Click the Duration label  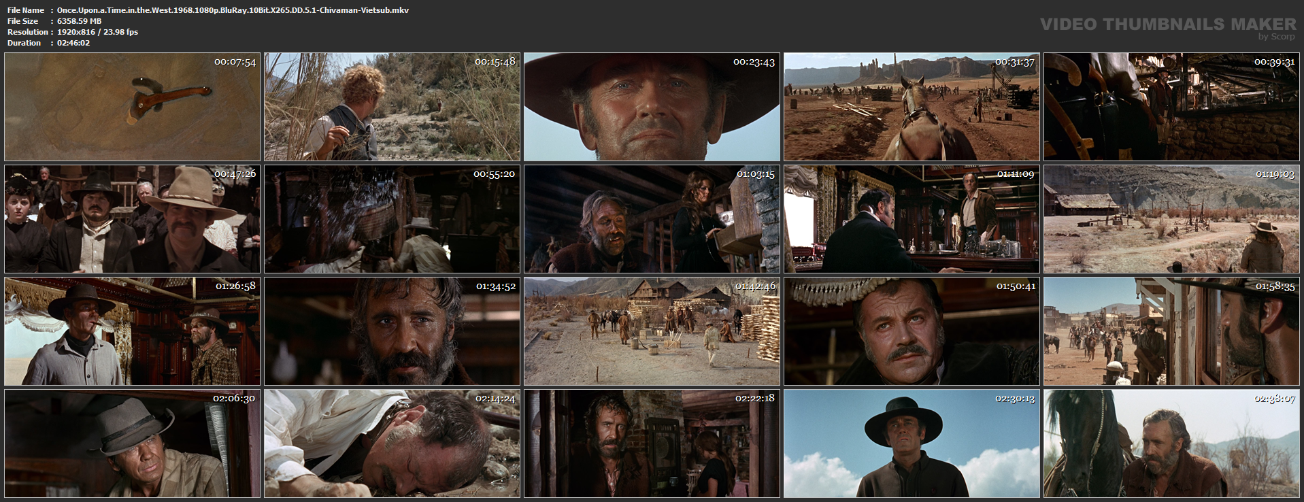(x=24, y=43)
